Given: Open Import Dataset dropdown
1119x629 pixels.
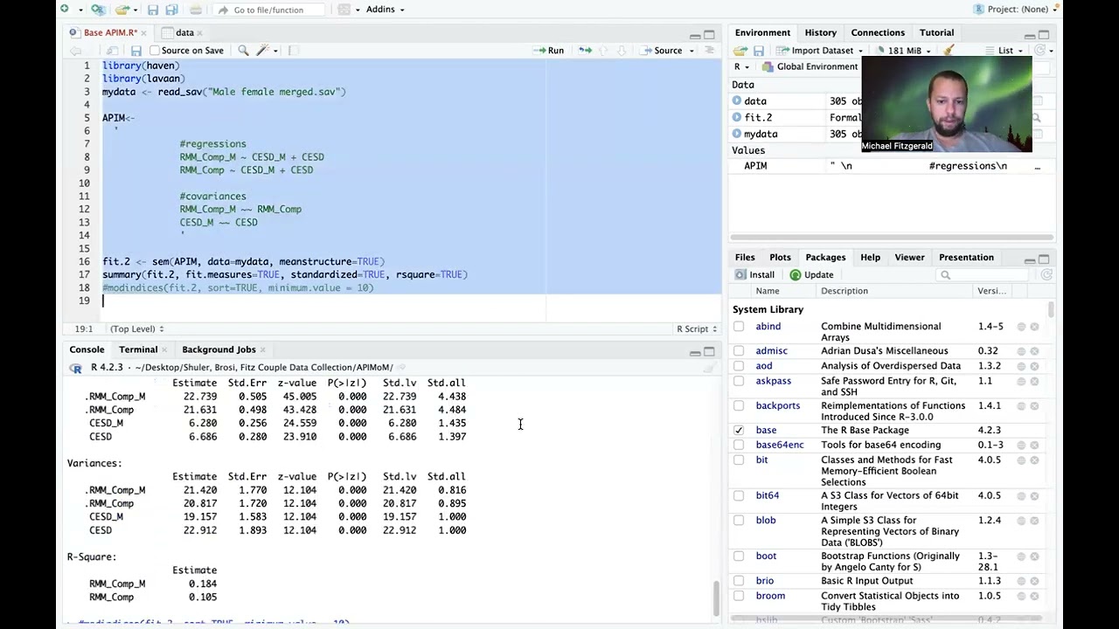Looking at the screenshot, I should (820, 51).
